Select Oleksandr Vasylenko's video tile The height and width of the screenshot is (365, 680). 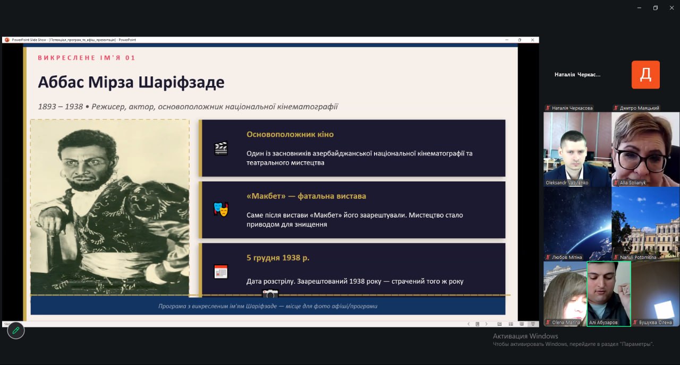[577, 149]
